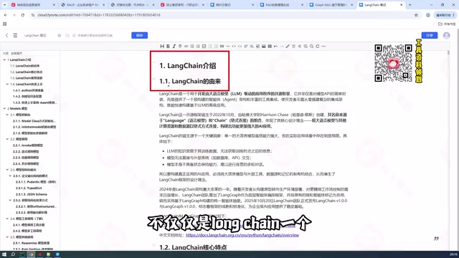Screen dimensions: 459x258
Task: Undo the last edit
Action: 275,46
